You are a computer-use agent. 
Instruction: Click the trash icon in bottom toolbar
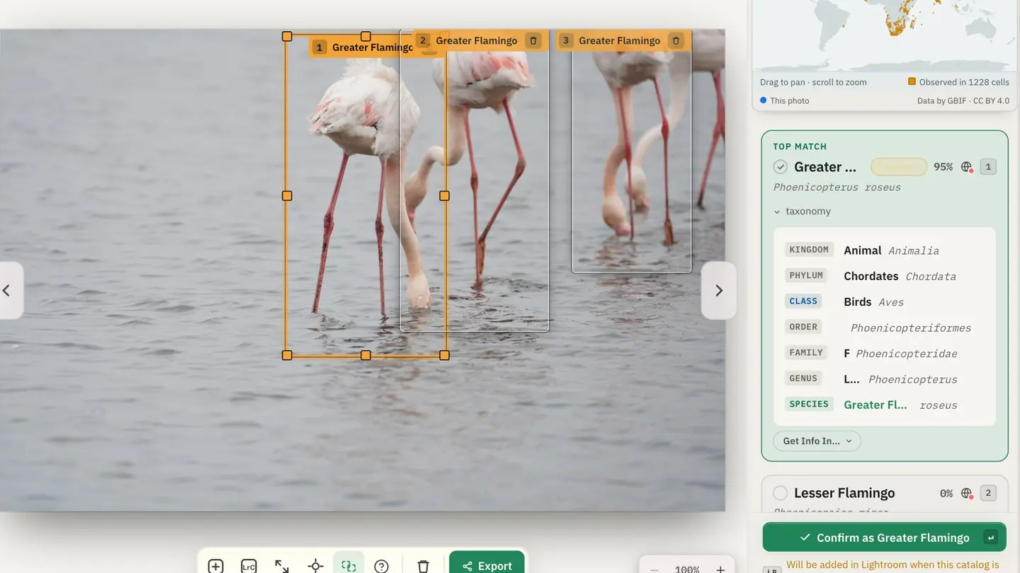[423, 566]
